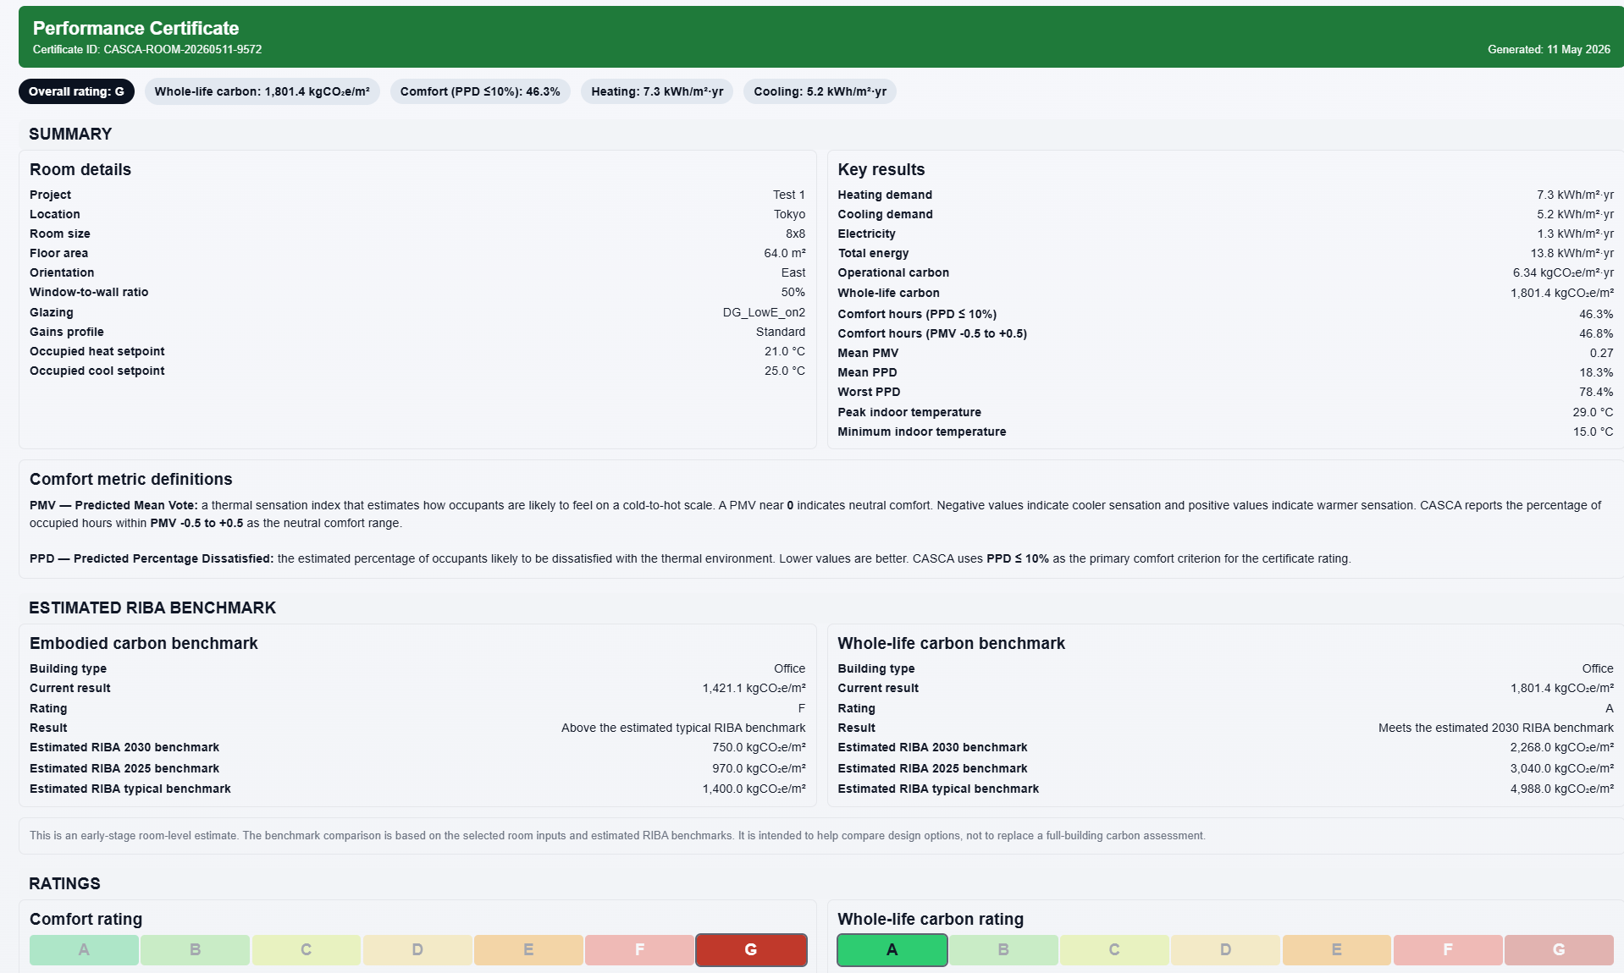Image resolution: width=1624 pixels, height=973 pixels.
Task: Click the SUMMARY section heading
Action: point(70,134)
